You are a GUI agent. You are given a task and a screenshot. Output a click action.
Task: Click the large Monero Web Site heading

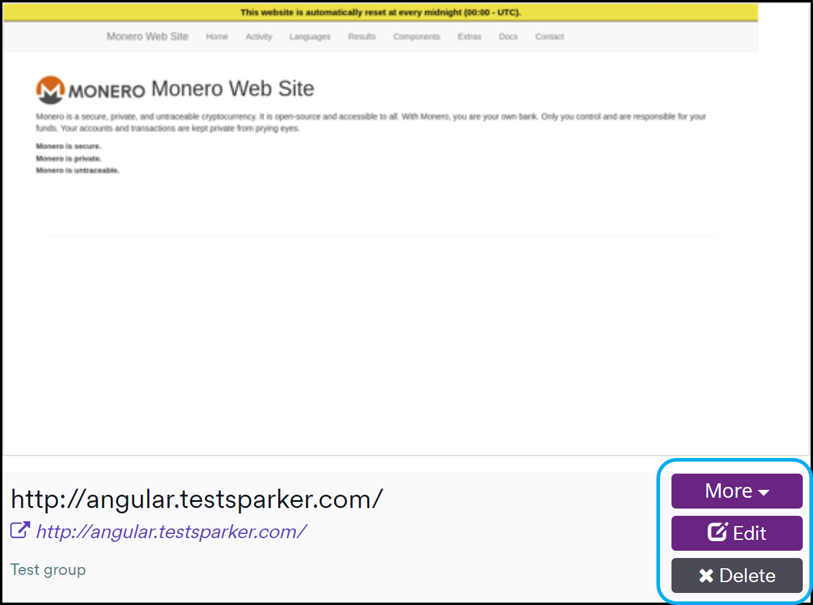(232, 89)
